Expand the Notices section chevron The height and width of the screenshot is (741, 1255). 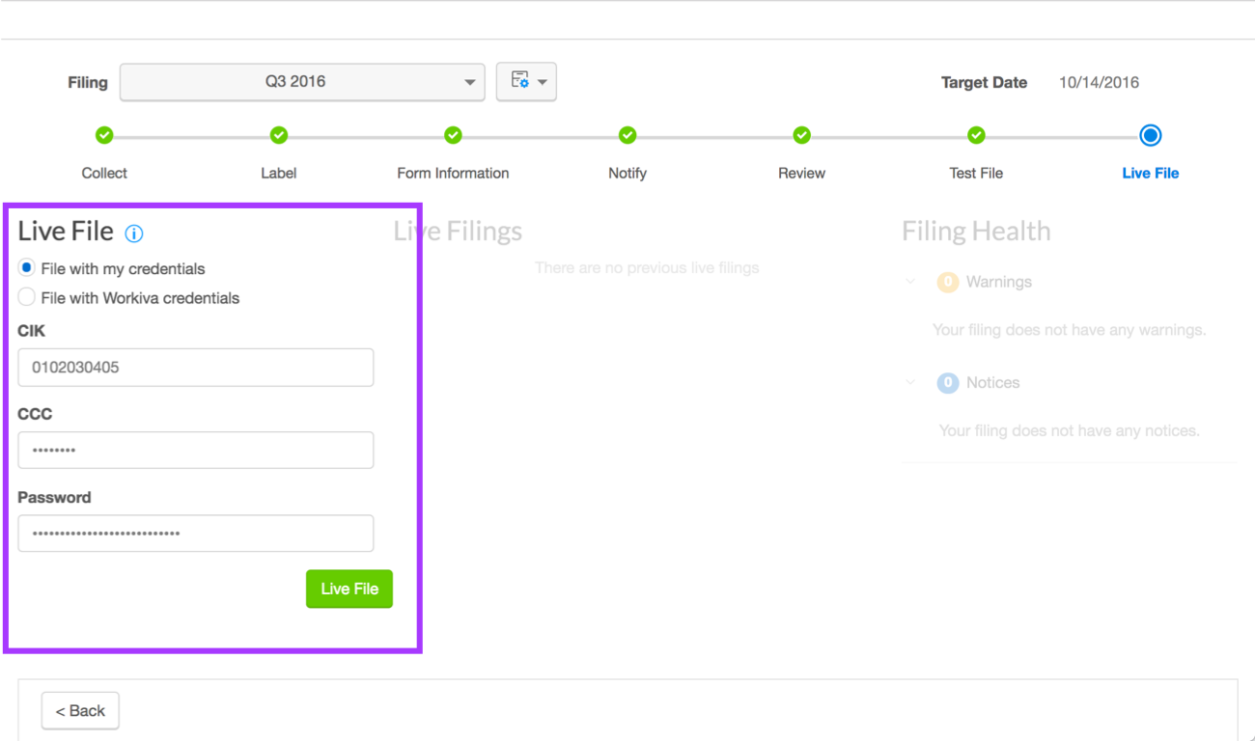[x=908, y=382]
